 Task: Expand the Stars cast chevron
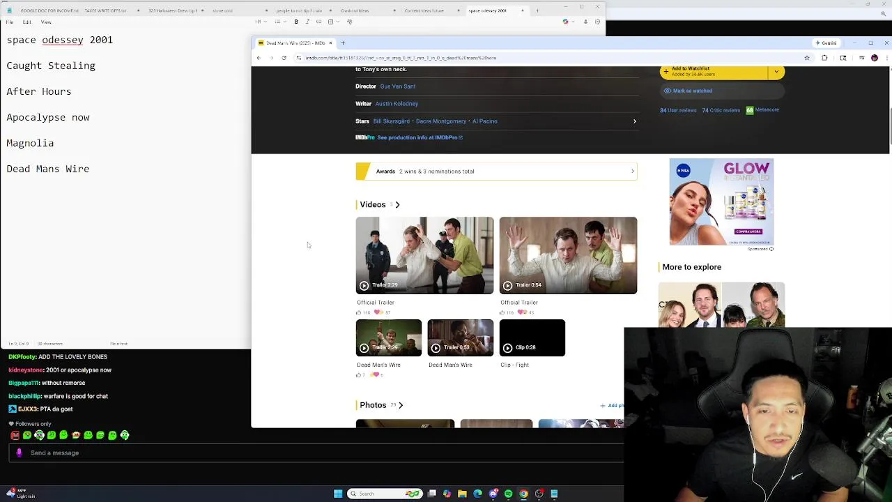(x=634, y=121)
